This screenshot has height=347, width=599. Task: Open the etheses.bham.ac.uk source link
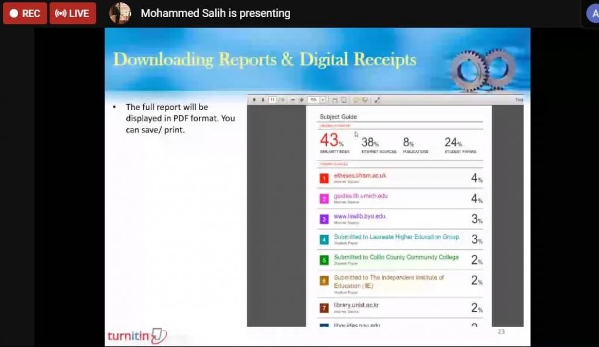pos(360,176)
